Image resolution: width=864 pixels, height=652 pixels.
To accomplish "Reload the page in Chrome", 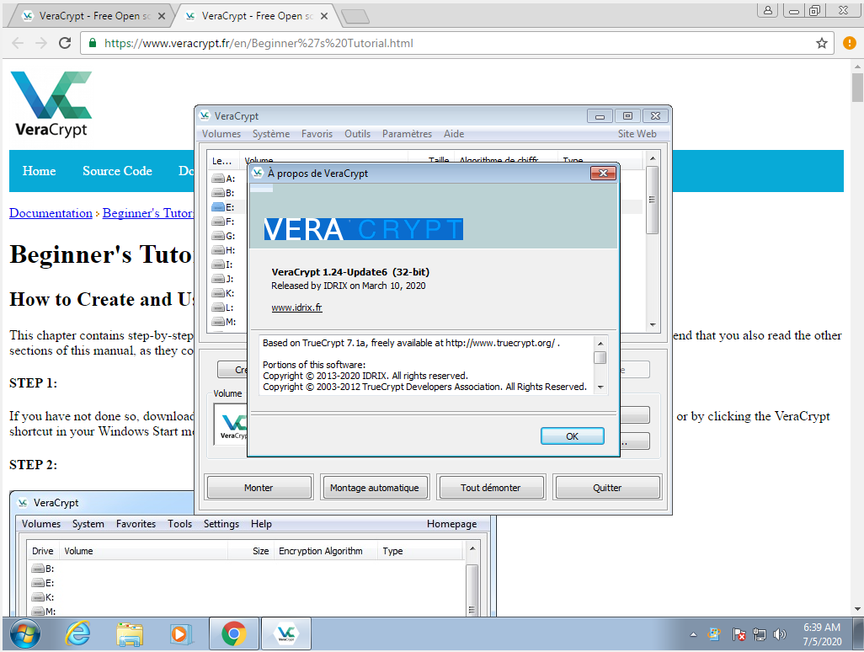I will (65, 43).
